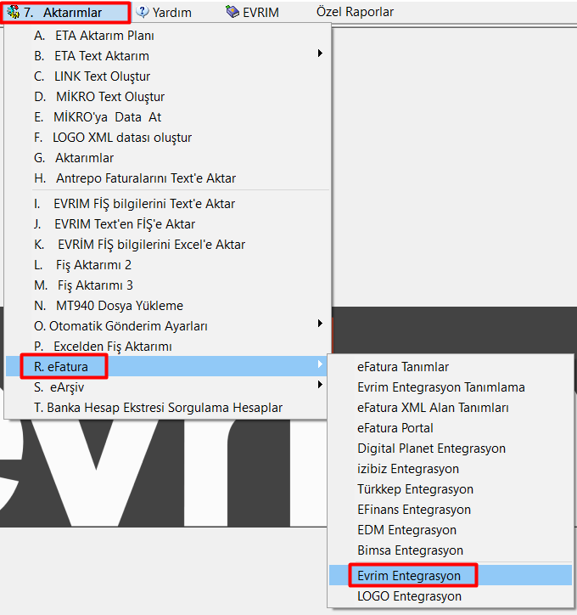
Task: Open the Özel Raporlar menu
Action: [355, 12]
